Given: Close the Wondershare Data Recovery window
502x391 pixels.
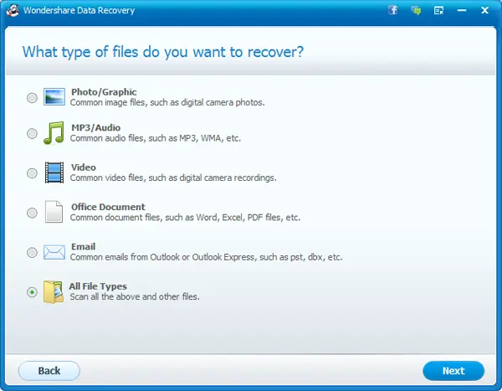Looking at the screenshot, I should point(484,11).
